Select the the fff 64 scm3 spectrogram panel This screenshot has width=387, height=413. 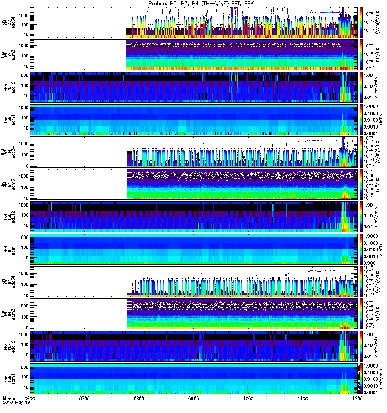tap(194, 314)
